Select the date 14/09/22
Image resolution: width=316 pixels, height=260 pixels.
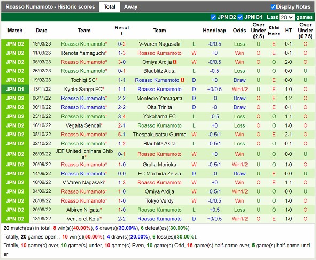pos(42,174)
